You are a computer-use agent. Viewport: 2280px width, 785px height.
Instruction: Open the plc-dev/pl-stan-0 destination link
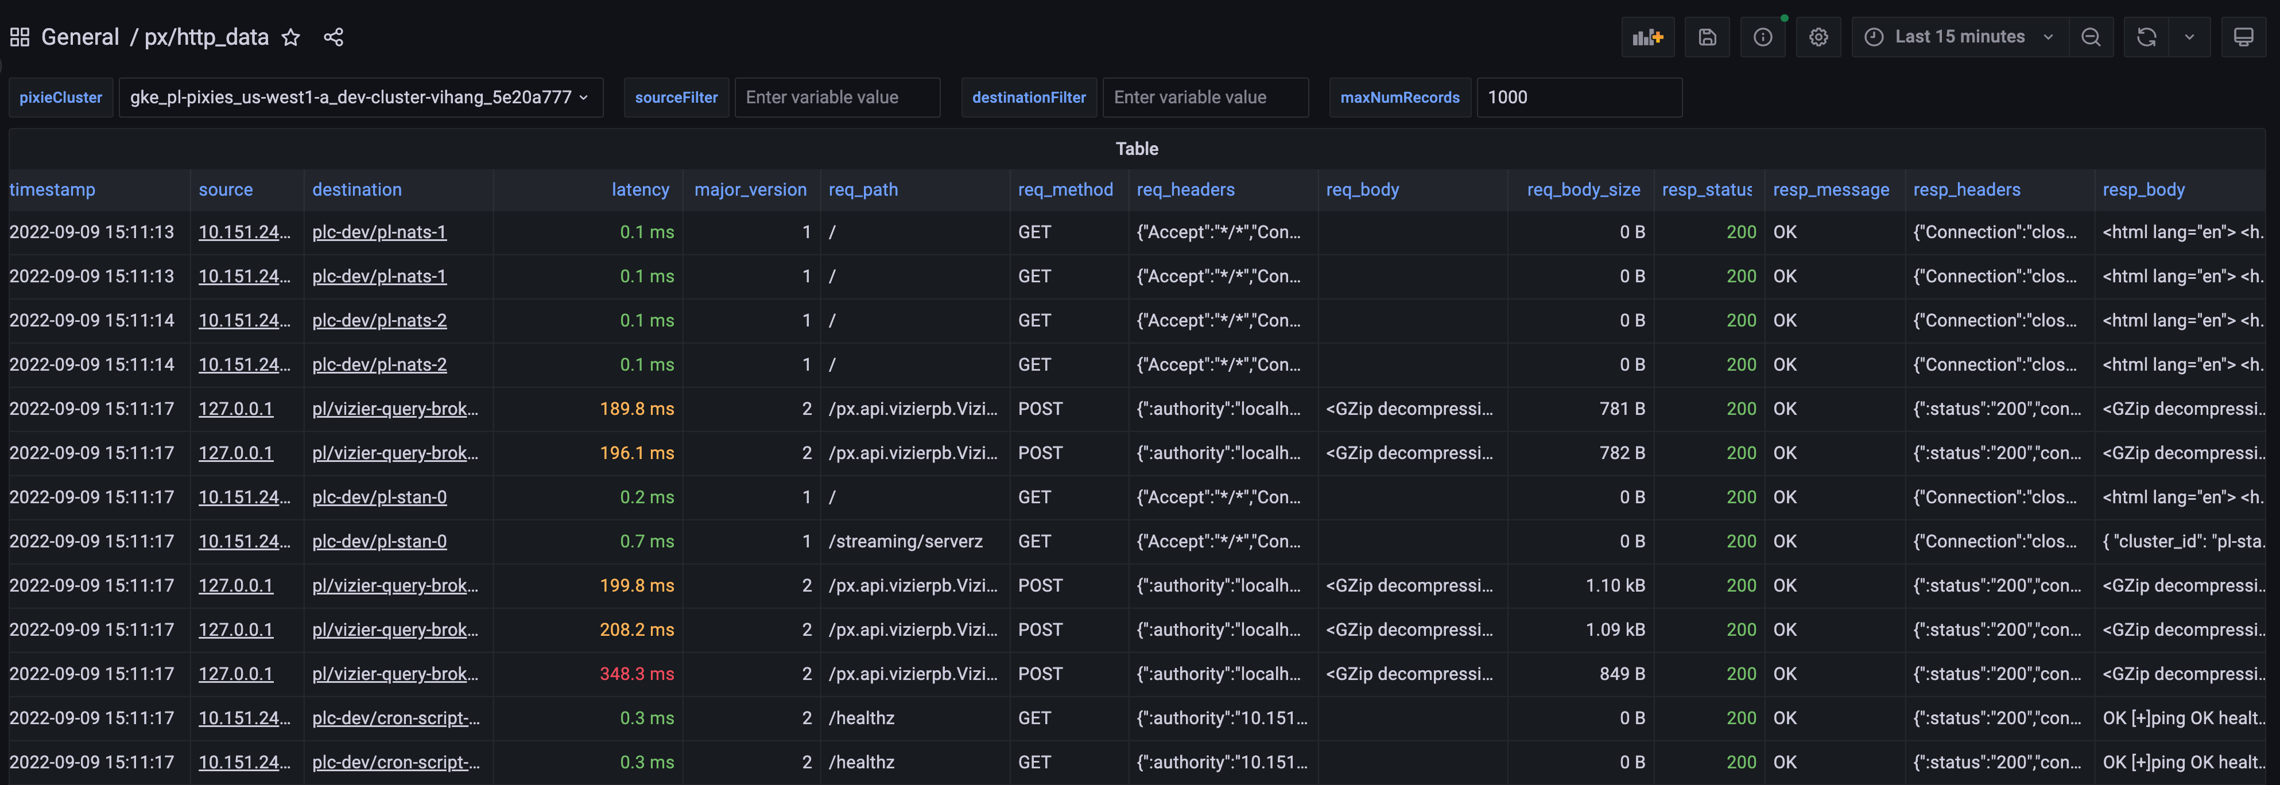click(379, 498)
